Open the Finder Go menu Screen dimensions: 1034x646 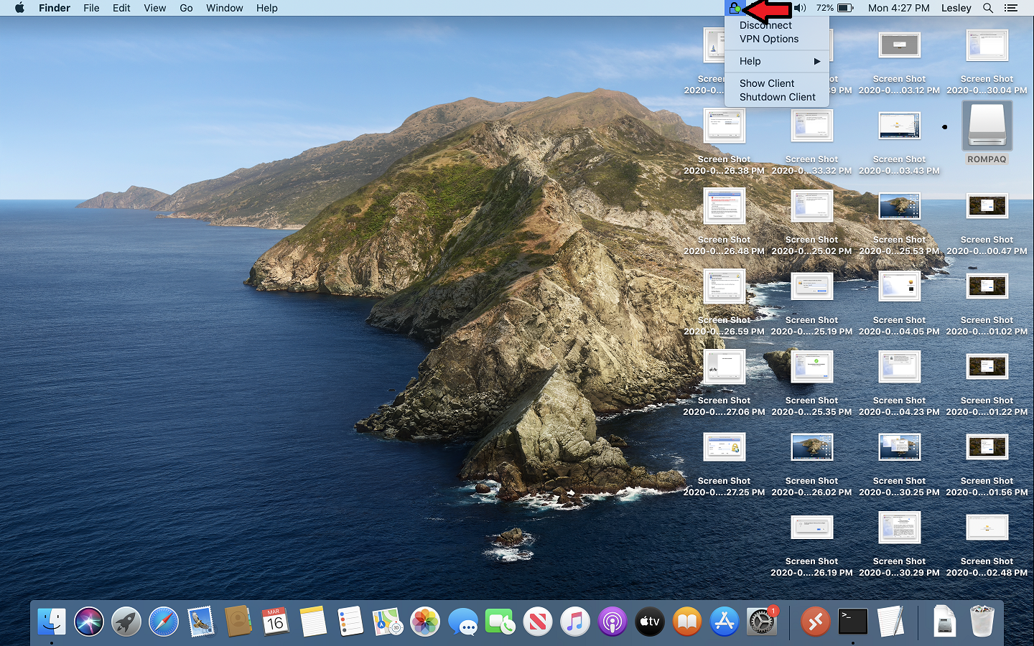click(186, 8)
